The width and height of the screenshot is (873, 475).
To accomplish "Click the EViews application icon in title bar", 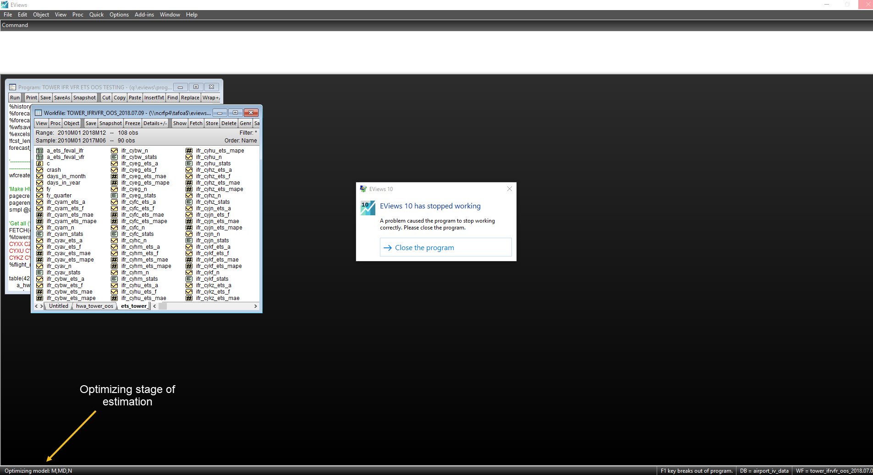I will [5, 5].
